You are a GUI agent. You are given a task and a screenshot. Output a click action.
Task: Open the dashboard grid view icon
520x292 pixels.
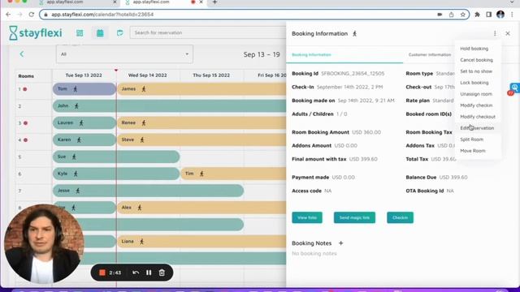coord(80,32)
